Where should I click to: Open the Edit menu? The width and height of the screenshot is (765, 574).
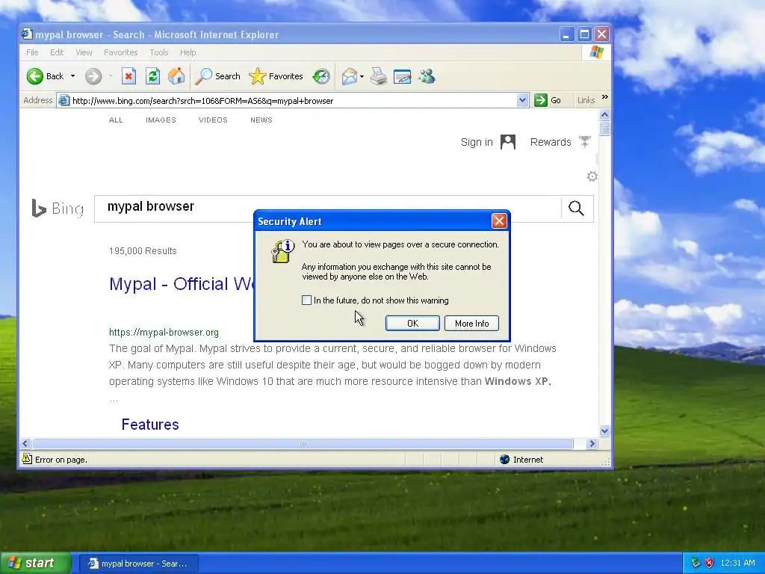(x=57, y=52)
